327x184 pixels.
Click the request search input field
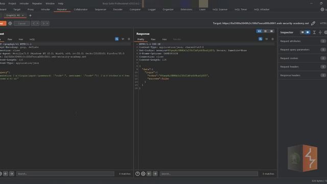click(x=65, y=174)
